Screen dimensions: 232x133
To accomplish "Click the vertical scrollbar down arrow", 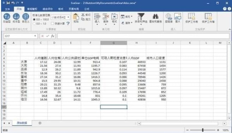I will [229, 118].
